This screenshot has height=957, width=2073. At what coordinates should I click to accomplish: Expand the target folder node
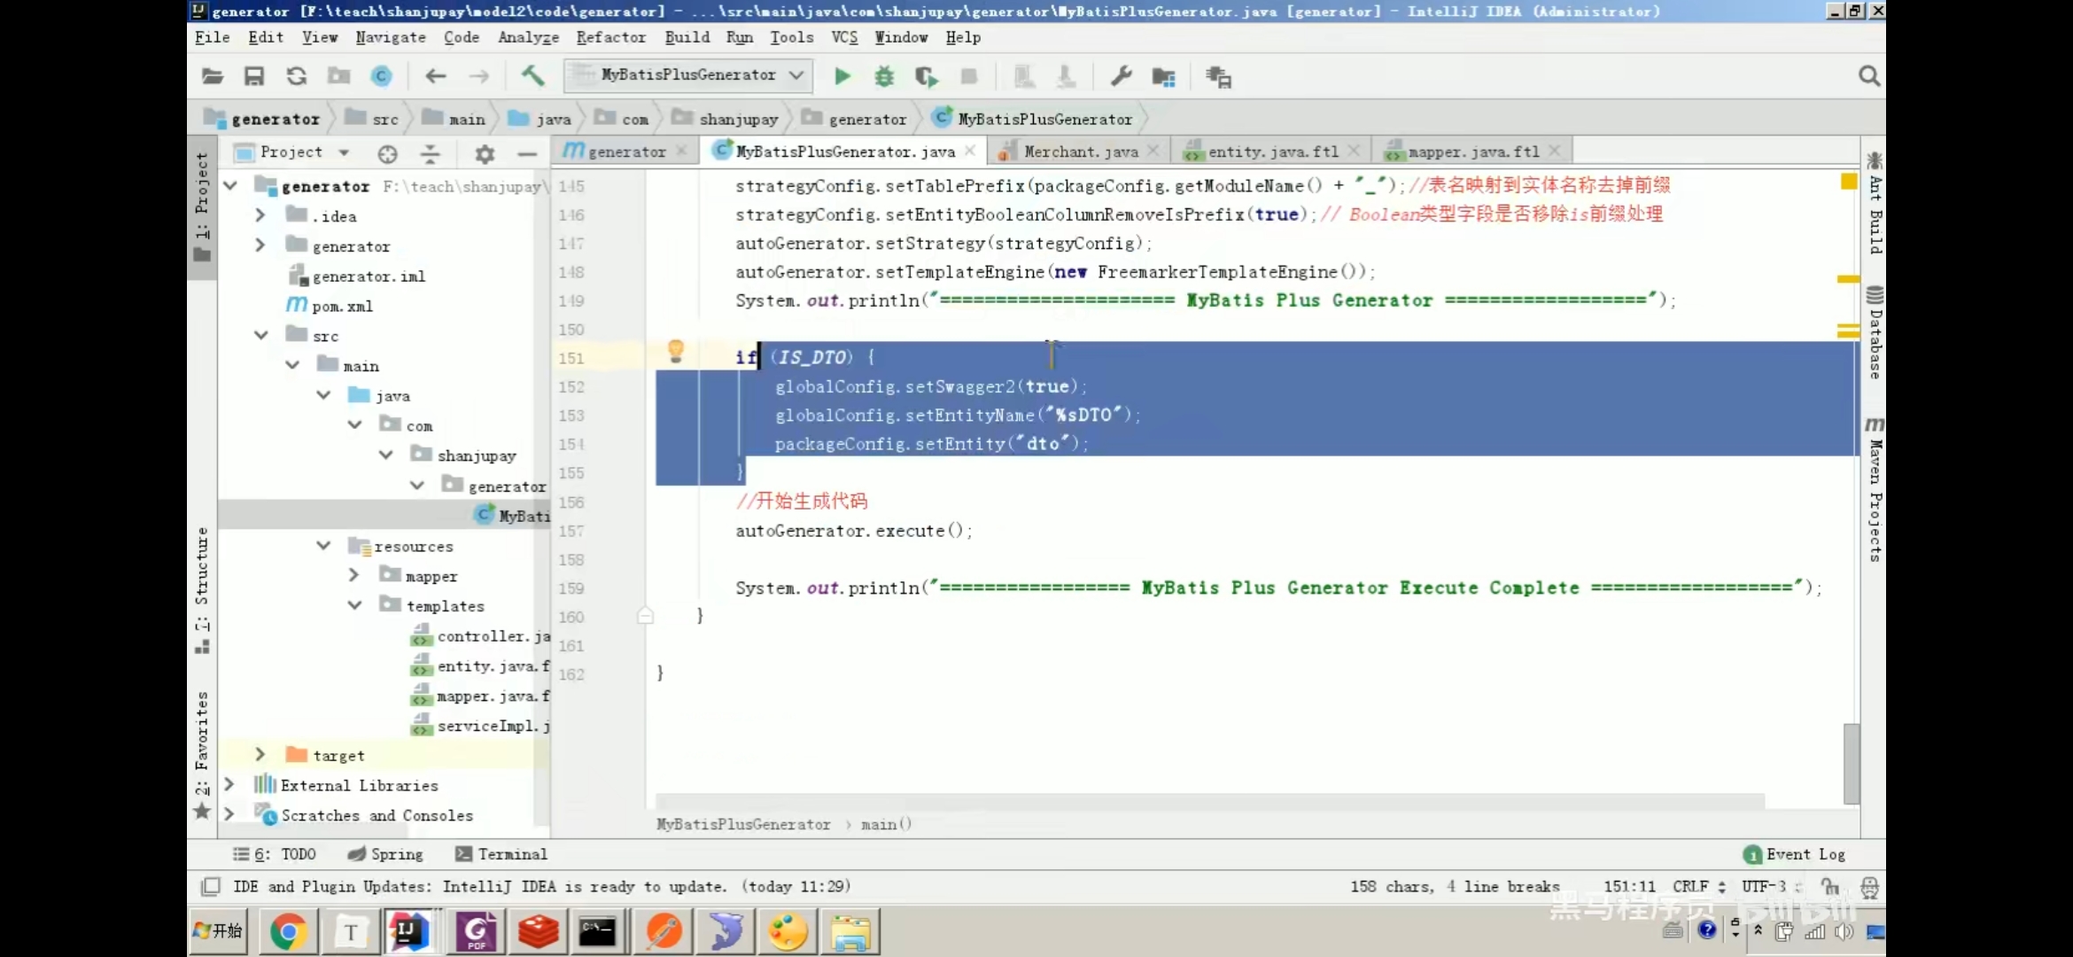click(260, 754)
